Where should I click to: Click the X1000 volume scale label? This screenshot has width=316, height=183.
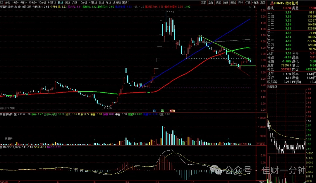coord(260,144)
